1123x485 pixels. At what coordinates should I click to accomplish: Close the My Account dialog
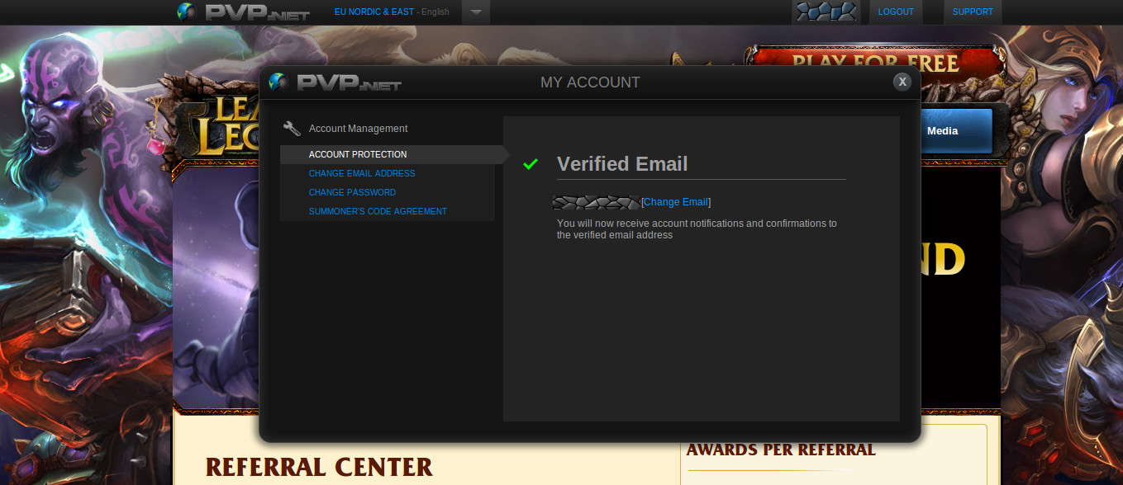(902, 82)
